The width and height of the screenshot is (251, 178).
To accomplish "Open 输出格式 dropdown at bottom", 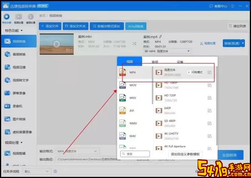I will pos(78,151).
